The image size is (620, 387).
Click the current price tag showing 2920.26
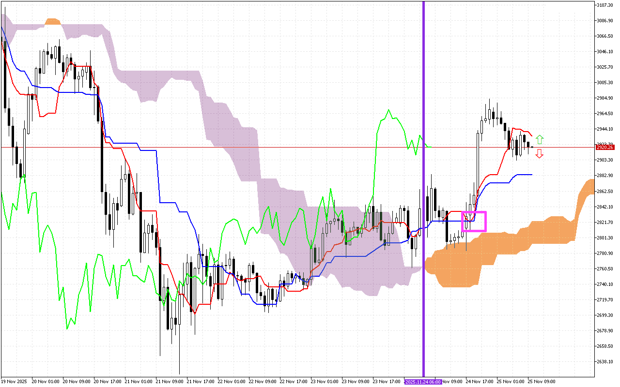pyautogui.click(x=605, y=148)
